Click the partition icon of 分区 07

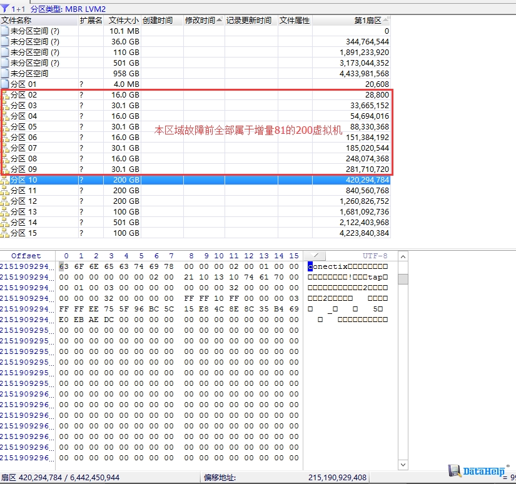point(6,148)
